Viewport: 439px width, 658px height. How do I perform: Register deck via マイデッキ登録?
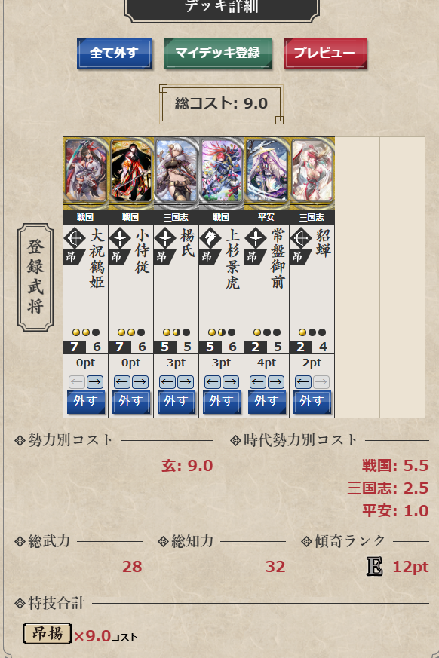tap(218, 54)
